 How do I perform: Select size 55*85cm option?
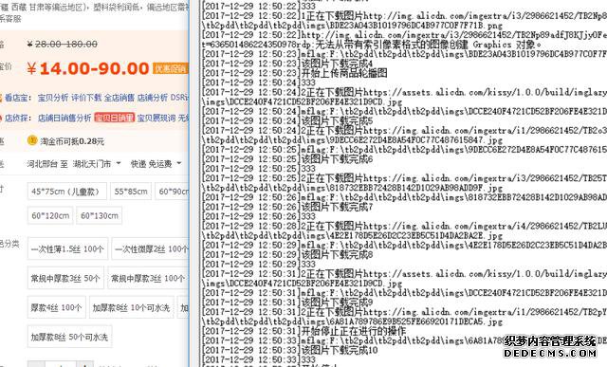click(x=131, y=192)
